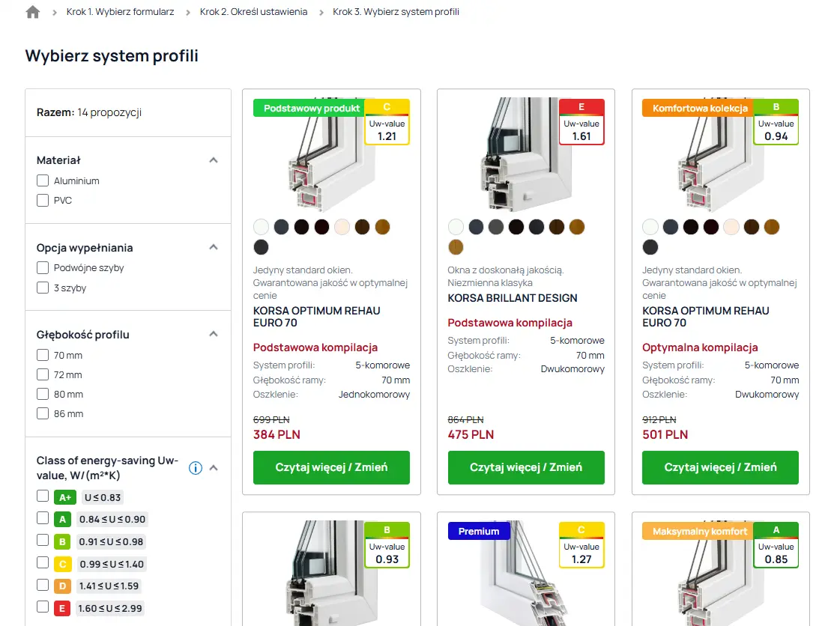Viewport: 837px width, 626px height.
Task: Select the white color swatch on first product
Action: coord(261,227)
